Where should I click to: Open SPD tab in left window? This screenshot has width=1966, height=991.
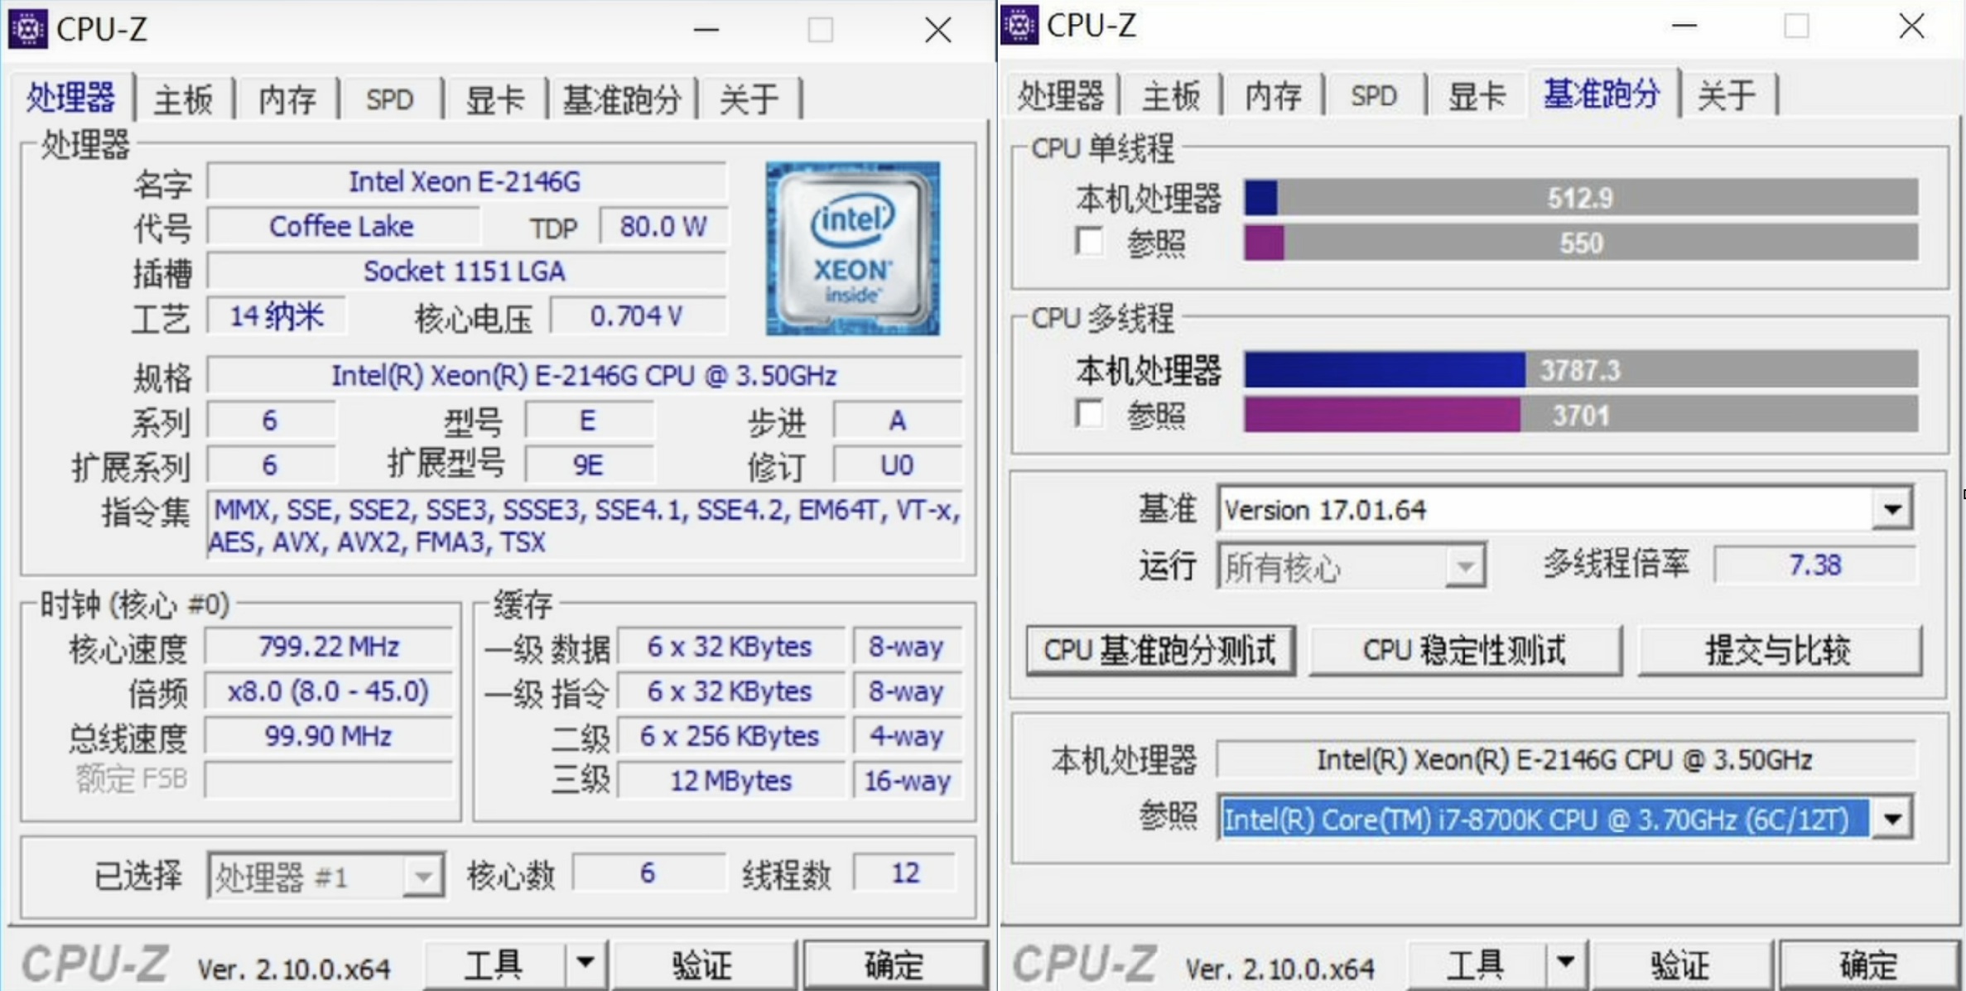point(389,99)
